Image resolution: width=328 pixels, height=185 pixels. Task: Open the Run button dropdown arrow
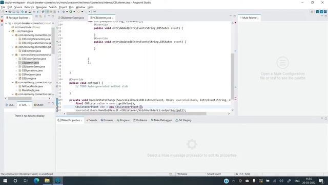pos(74,12)
